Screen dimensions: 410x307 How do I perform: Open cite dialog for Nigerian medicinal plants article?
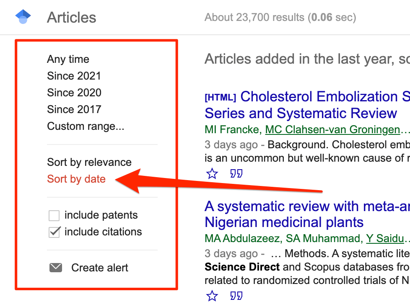tap(236, 296)
